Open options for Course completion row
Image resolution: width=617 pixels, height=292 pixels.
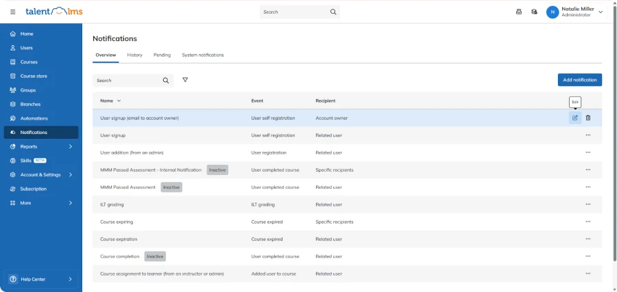click(588, 256)
